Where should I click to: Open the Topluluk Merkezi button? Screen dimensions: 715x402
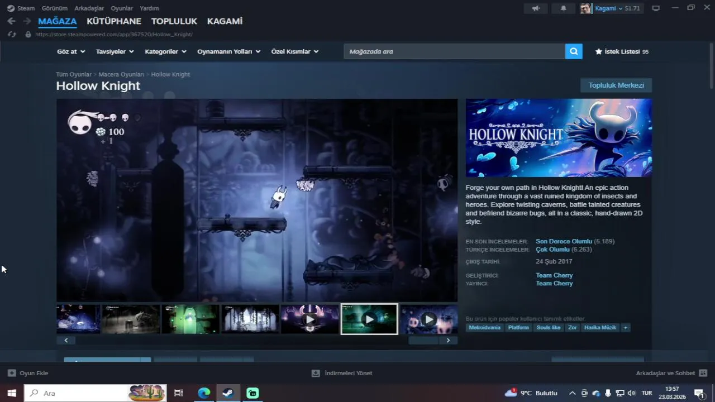click(616, 85)
